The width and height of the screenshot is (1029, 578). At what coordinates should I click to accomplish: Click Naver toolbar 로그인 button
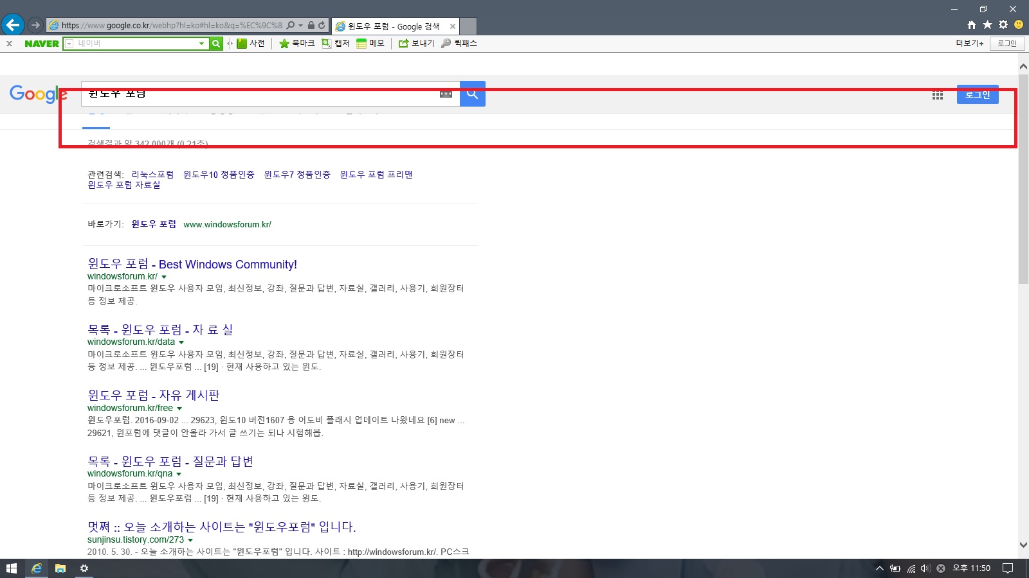coord(1007,44)
